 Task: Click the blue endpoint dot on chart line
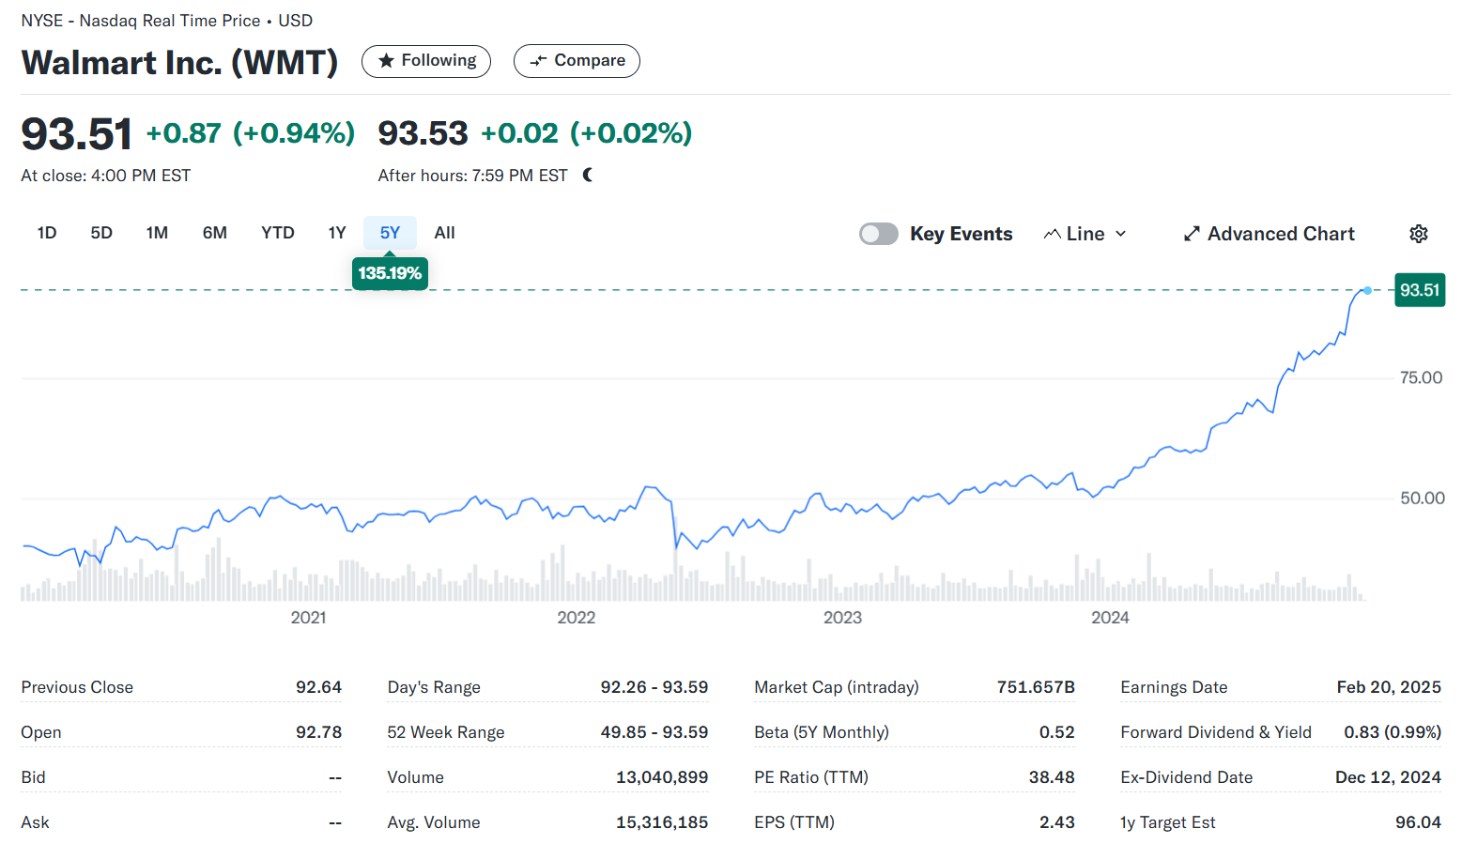[1368, 290]
